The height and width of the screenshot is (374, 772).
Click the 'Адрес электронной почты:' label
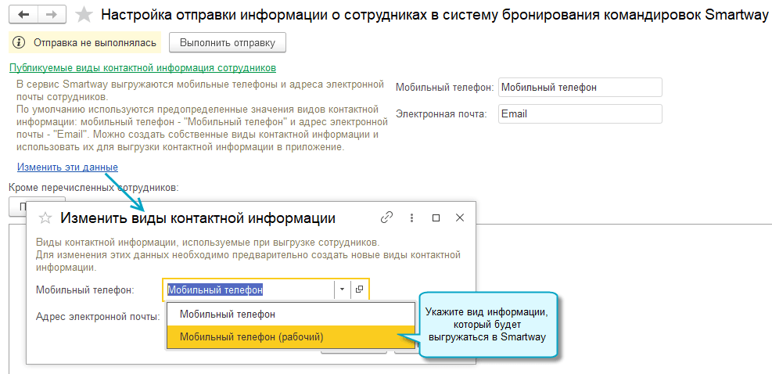pos(98,317)
